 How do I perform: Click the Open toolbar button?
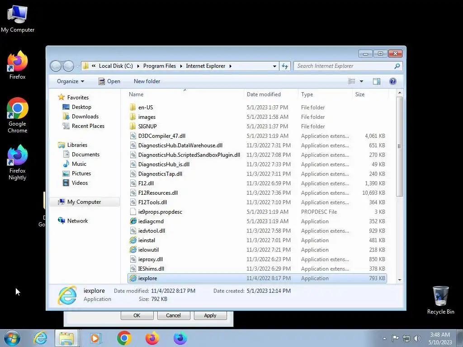point(109,81)
